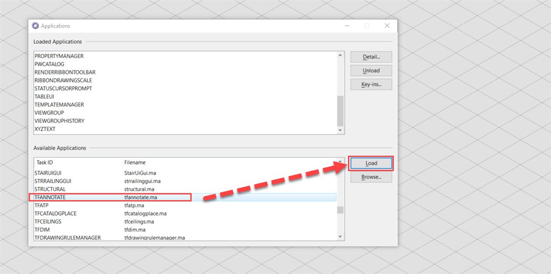Screen dimensions: 551x274
Task: Click Loaded Applications scrollbar thumb
Action: click(x=340, y=111)
